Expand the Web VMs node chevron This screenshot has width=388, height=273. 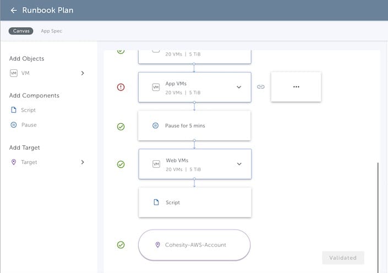(239, 163)
